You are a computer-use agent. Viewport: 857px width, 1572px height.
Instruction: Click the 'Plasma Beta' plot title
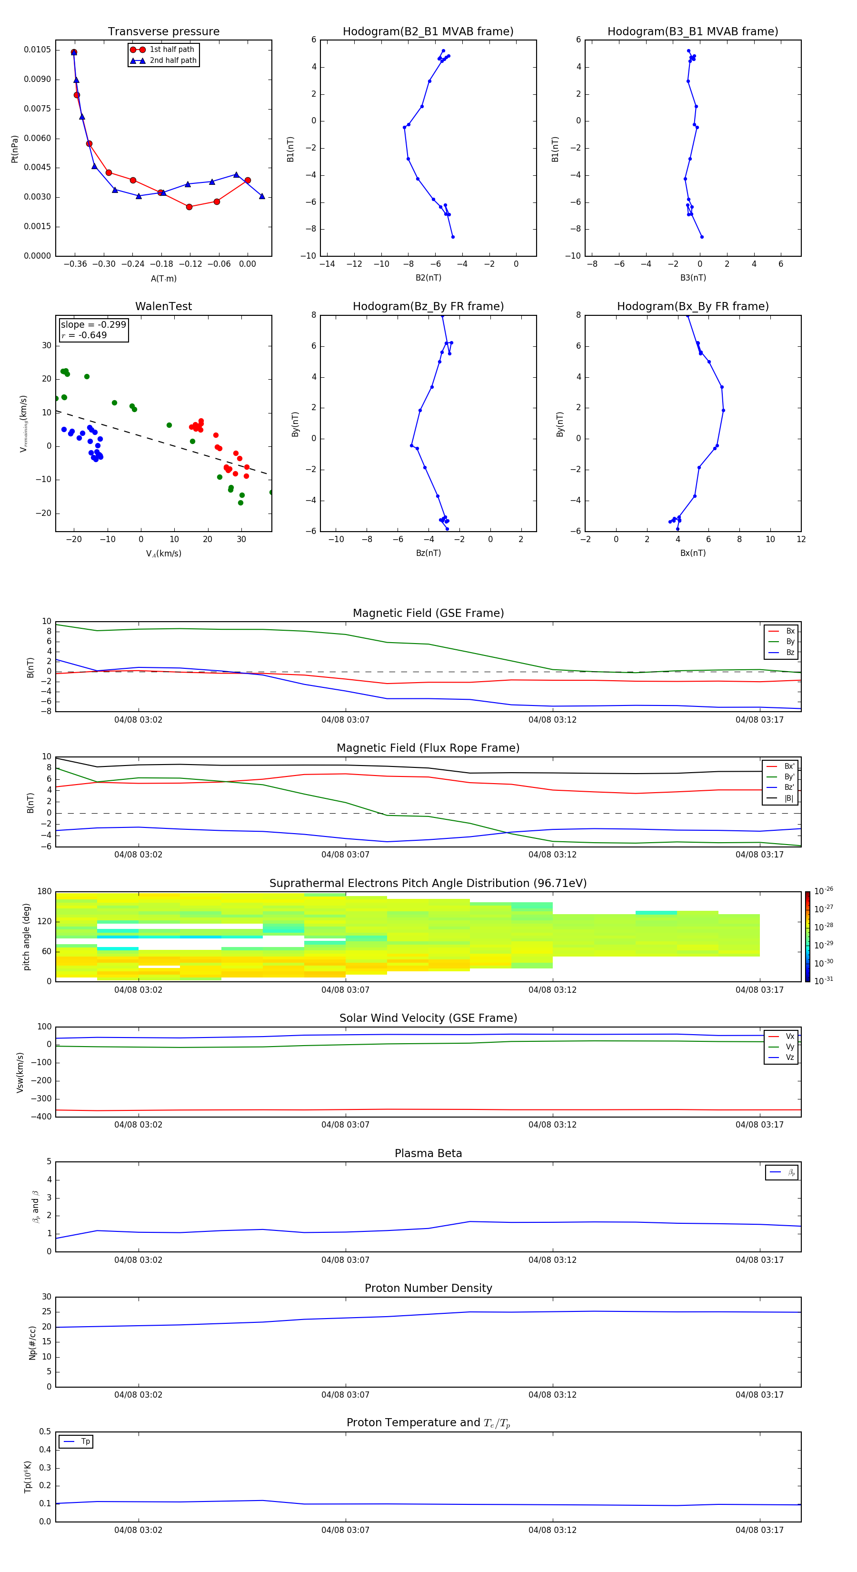[x=428, y=1153]
